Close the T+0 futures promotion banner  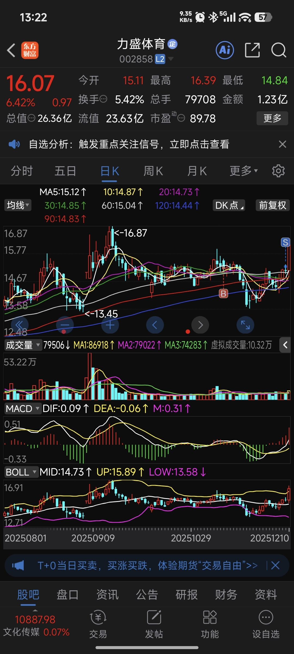275,565
